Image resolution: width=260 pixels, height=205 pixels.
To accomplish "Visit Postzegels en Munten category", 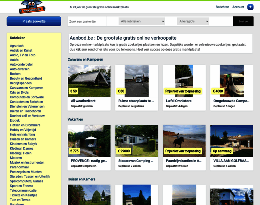I will [x=26, y=172].
